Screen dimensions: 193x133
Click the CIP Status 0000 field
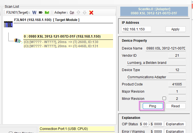[x=158, y=124]
